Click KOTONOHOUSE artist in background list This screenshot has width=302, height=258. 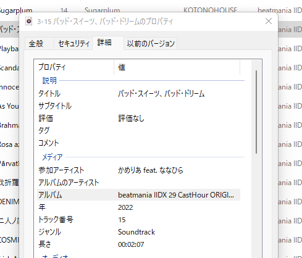[x=210, y=10]
